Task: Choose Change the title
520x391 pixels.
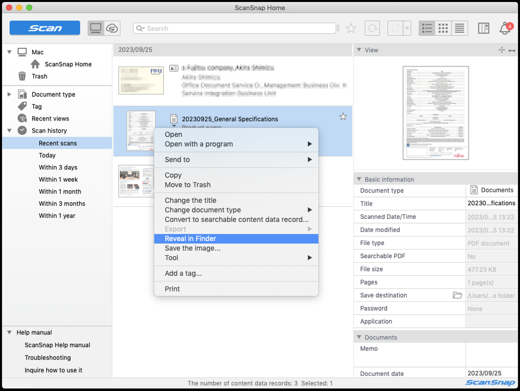Action: point(236,200)
